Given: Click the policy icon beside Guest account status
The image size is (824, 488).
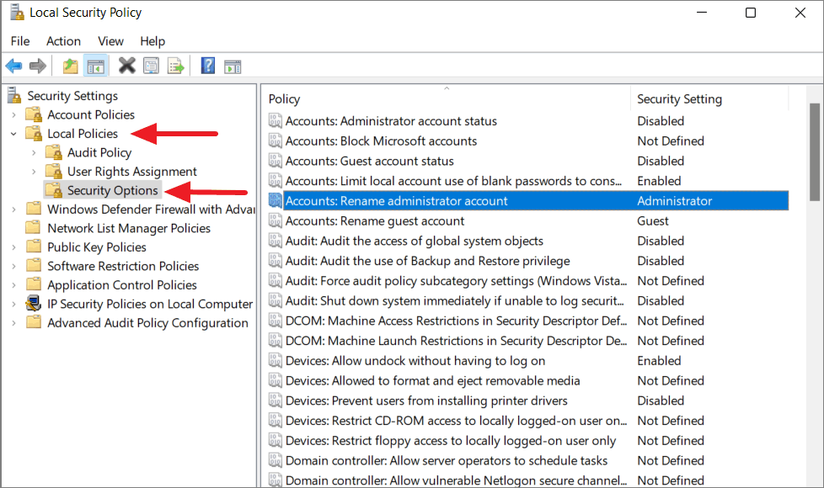Looking at the screenshot, I should click(x=276, y=161).
